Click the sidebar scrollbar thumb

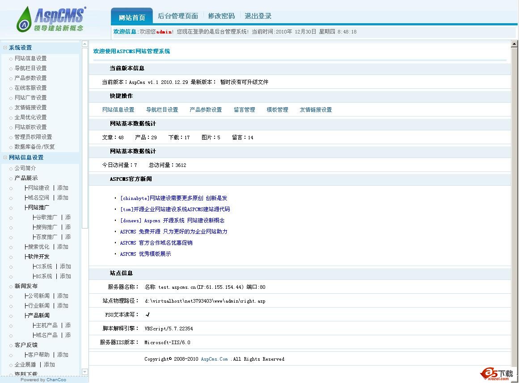point(85,134)
